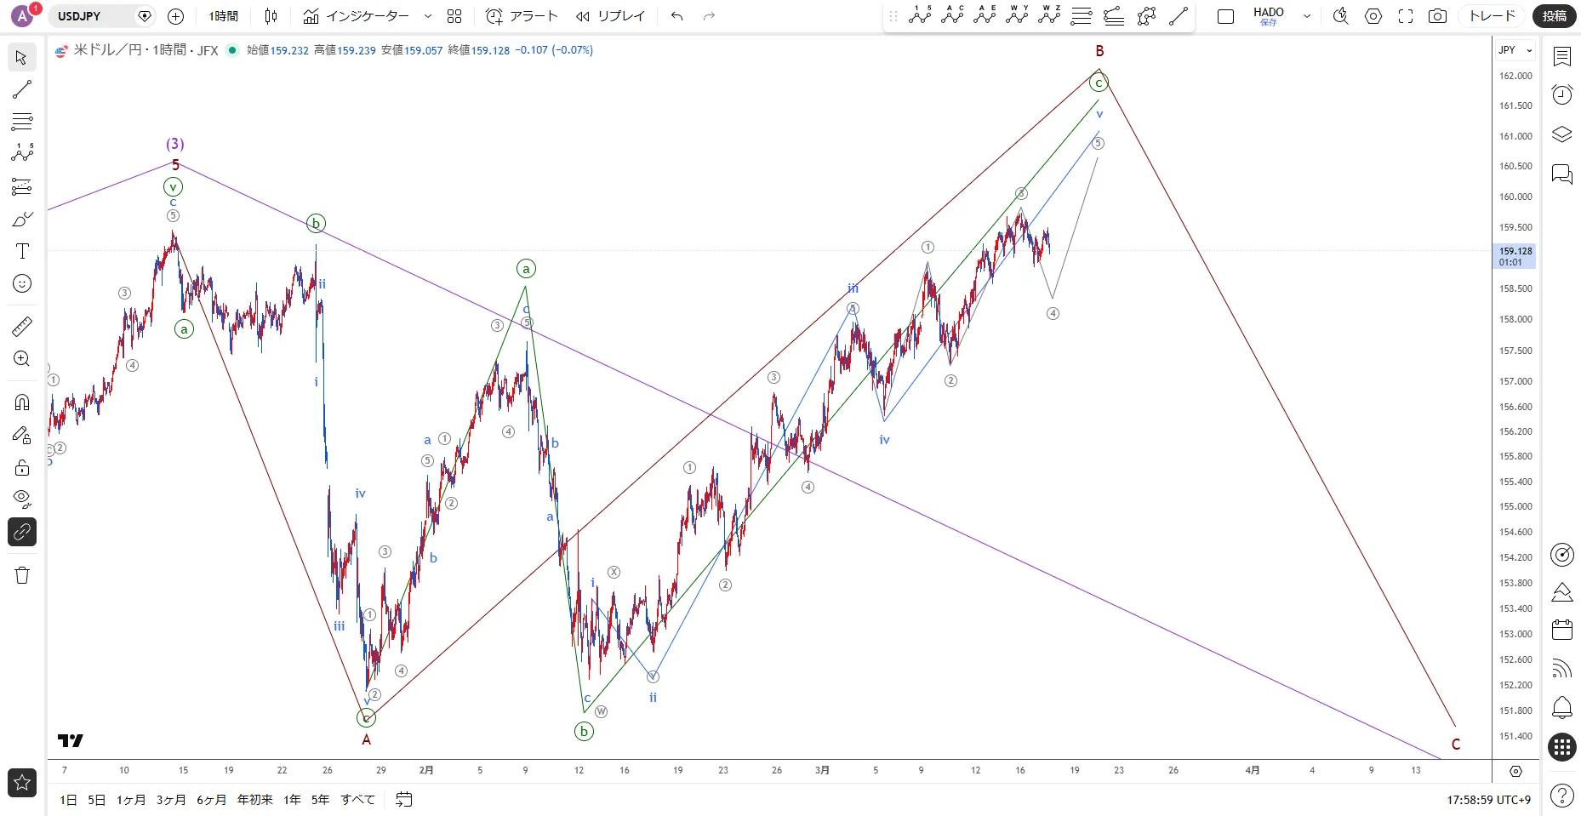
Task: Open the emoji icons tool
Action: tap(22, 283)
